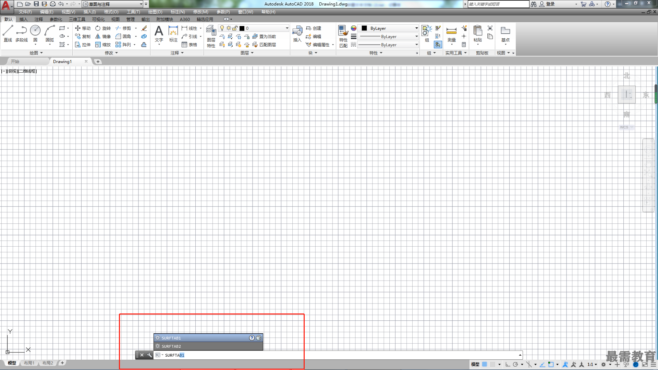Activate the Scale (缩放) command

(x=103, y=45)
